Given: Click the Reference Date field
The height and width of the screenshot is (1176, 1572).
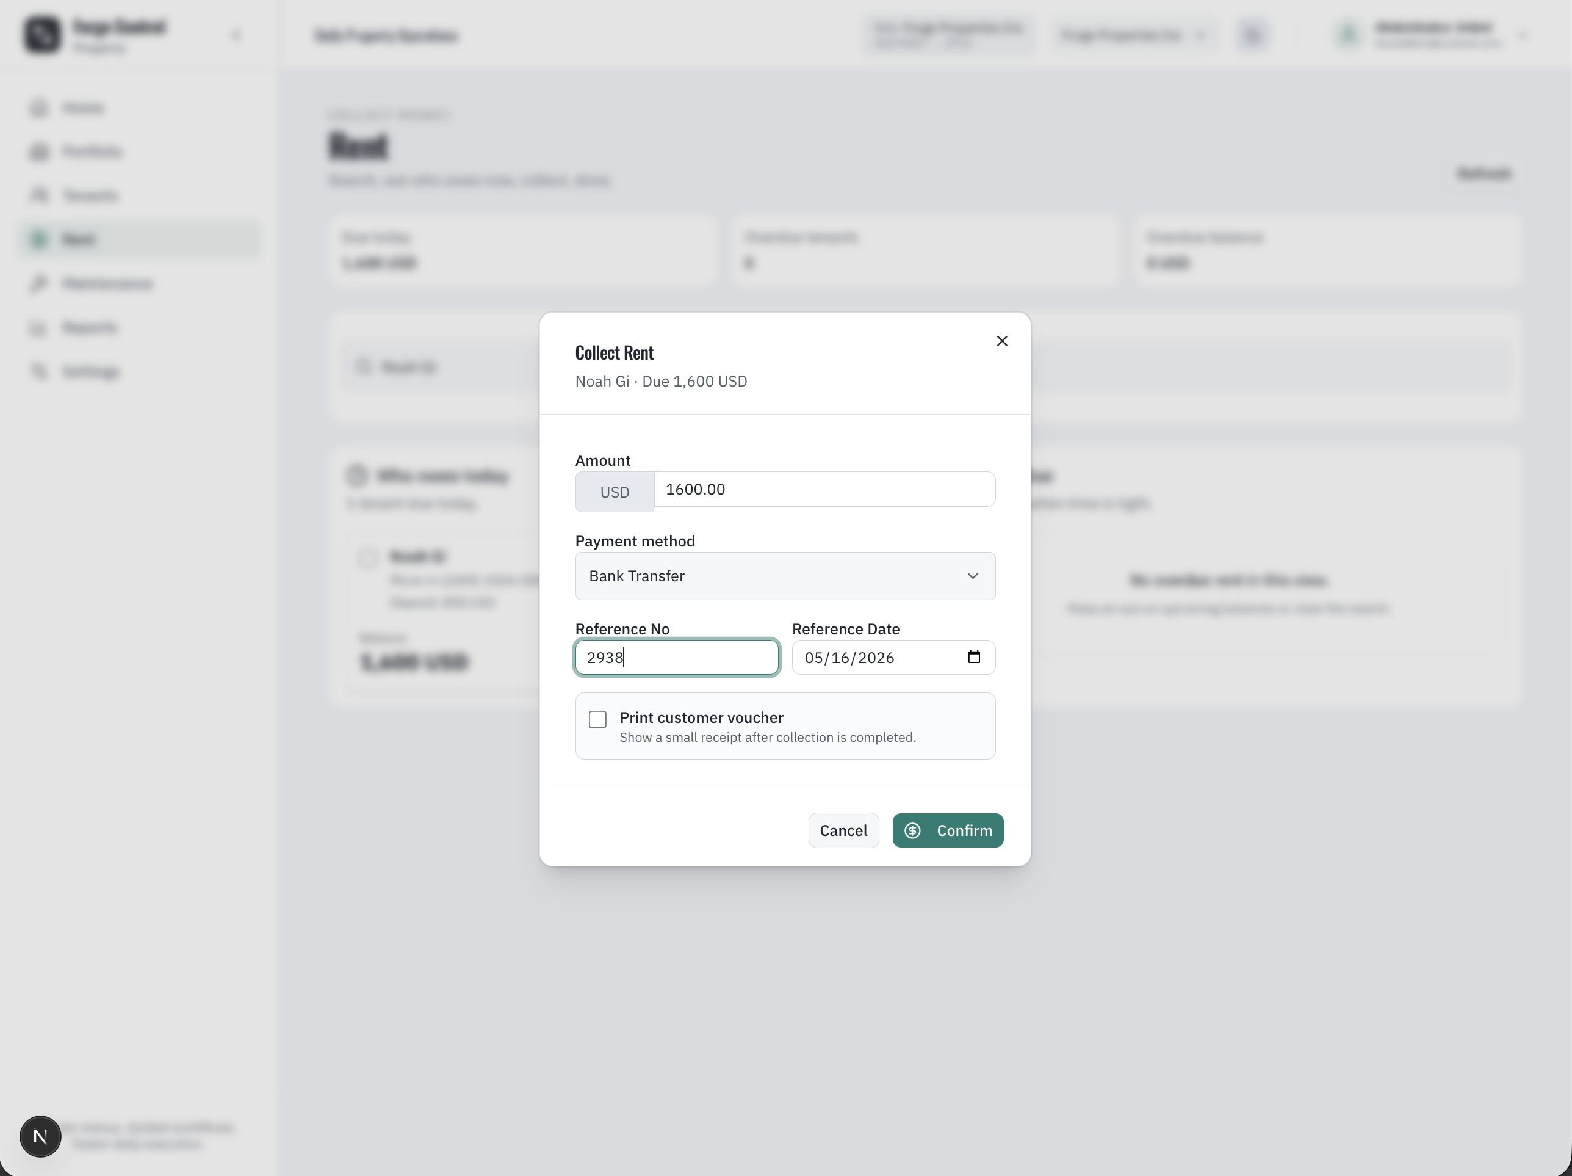Looking at the screenshot, I should click(x=893, y=658).
